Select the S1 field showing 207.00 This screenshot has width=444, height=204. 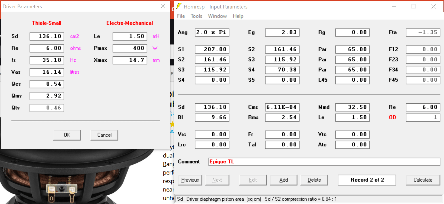[x=212, y=49]
